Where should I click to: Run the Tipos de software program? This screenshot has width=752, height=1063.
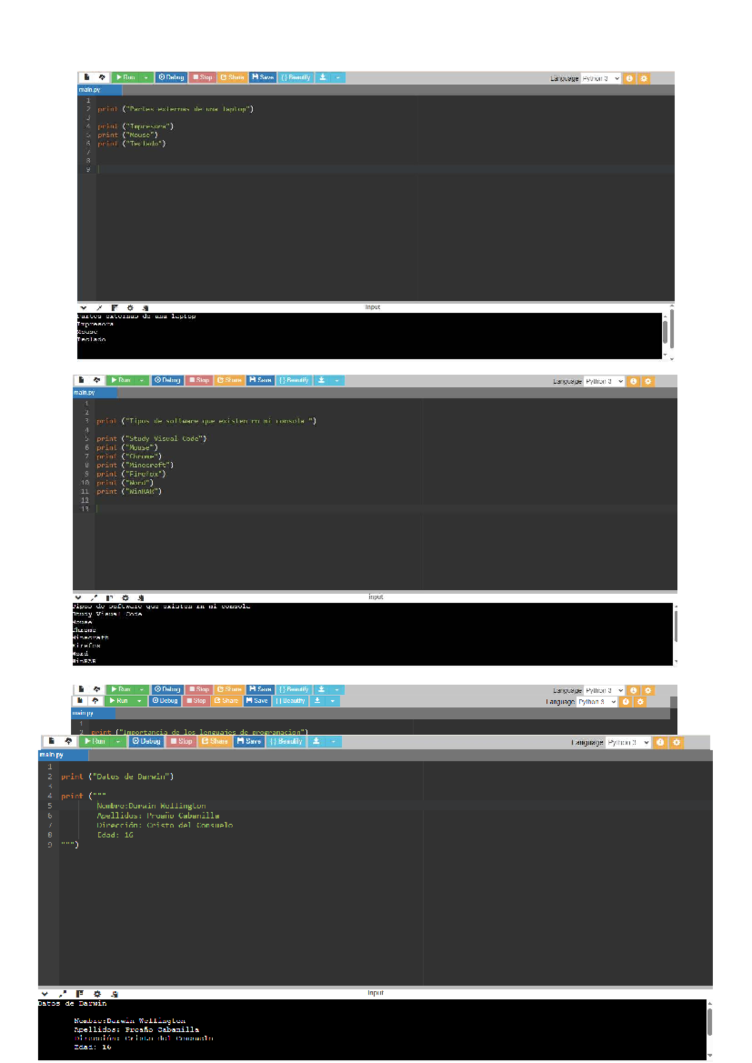click(x=121, y=380)
